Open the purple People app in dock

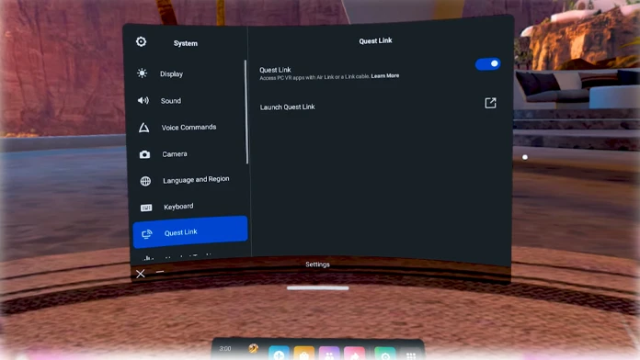pyautogui.click(x=329, y=353)
